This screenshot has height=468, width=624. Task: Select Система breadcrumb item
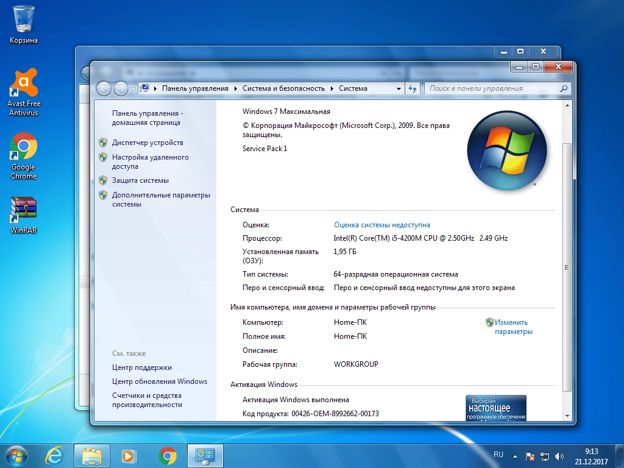pyautogui.click(x=353, y=88)
